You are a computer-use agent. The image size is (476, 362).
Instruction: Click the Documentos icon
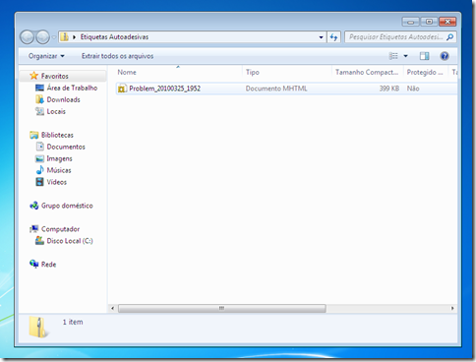point(39,147)
